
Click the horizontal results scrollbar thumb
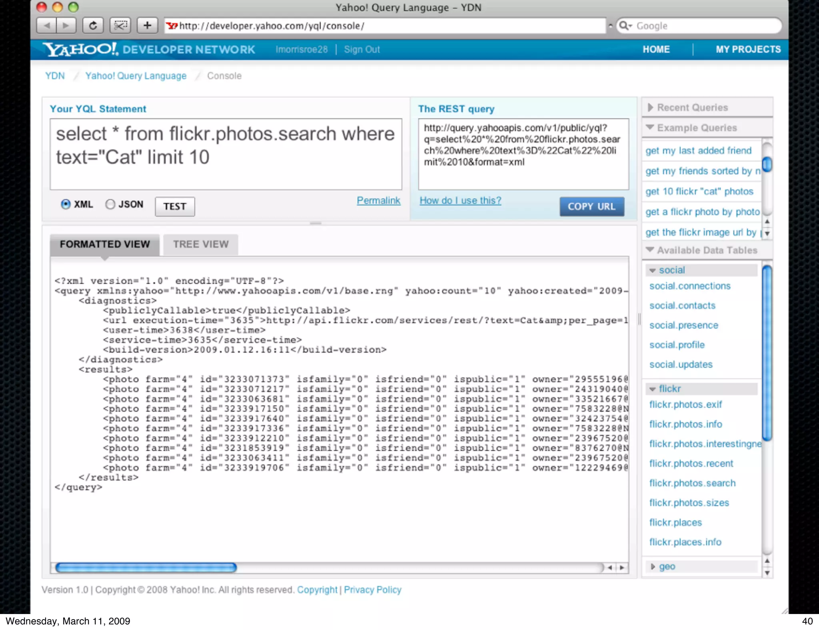(x=146, y=568)
